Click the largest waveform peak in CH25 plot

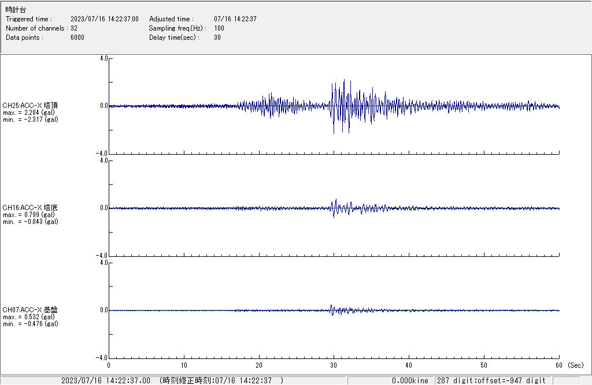(x=343, y=81)
